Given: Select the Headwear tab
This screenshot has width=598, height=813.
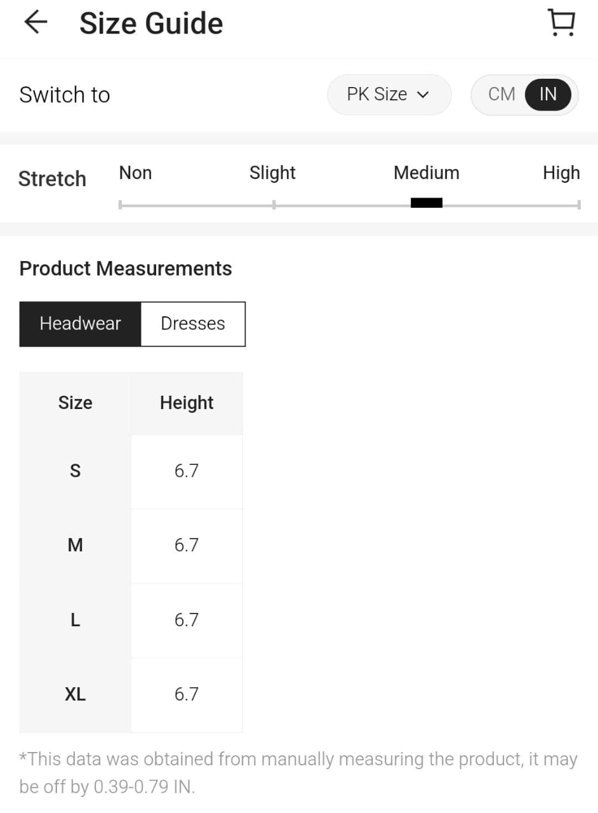Looking at the screenshot, I should [80, 324].
